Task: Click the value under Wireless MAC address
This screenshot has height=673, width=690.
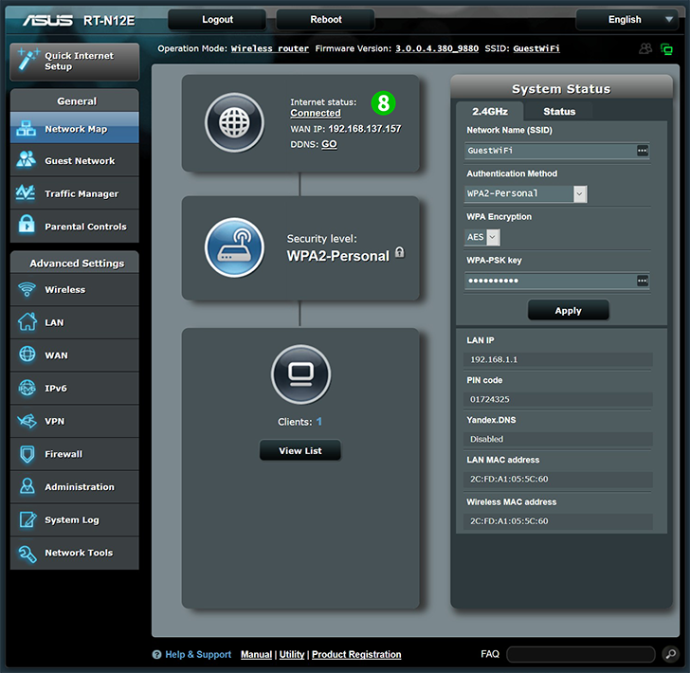Action: (x=509, y=521)
